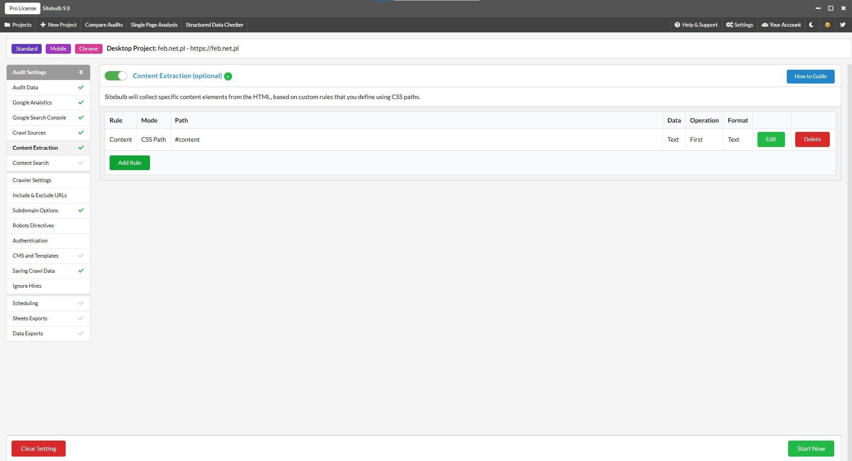Click Start Now to begin audit
The image size is (852, 461).
811,449
